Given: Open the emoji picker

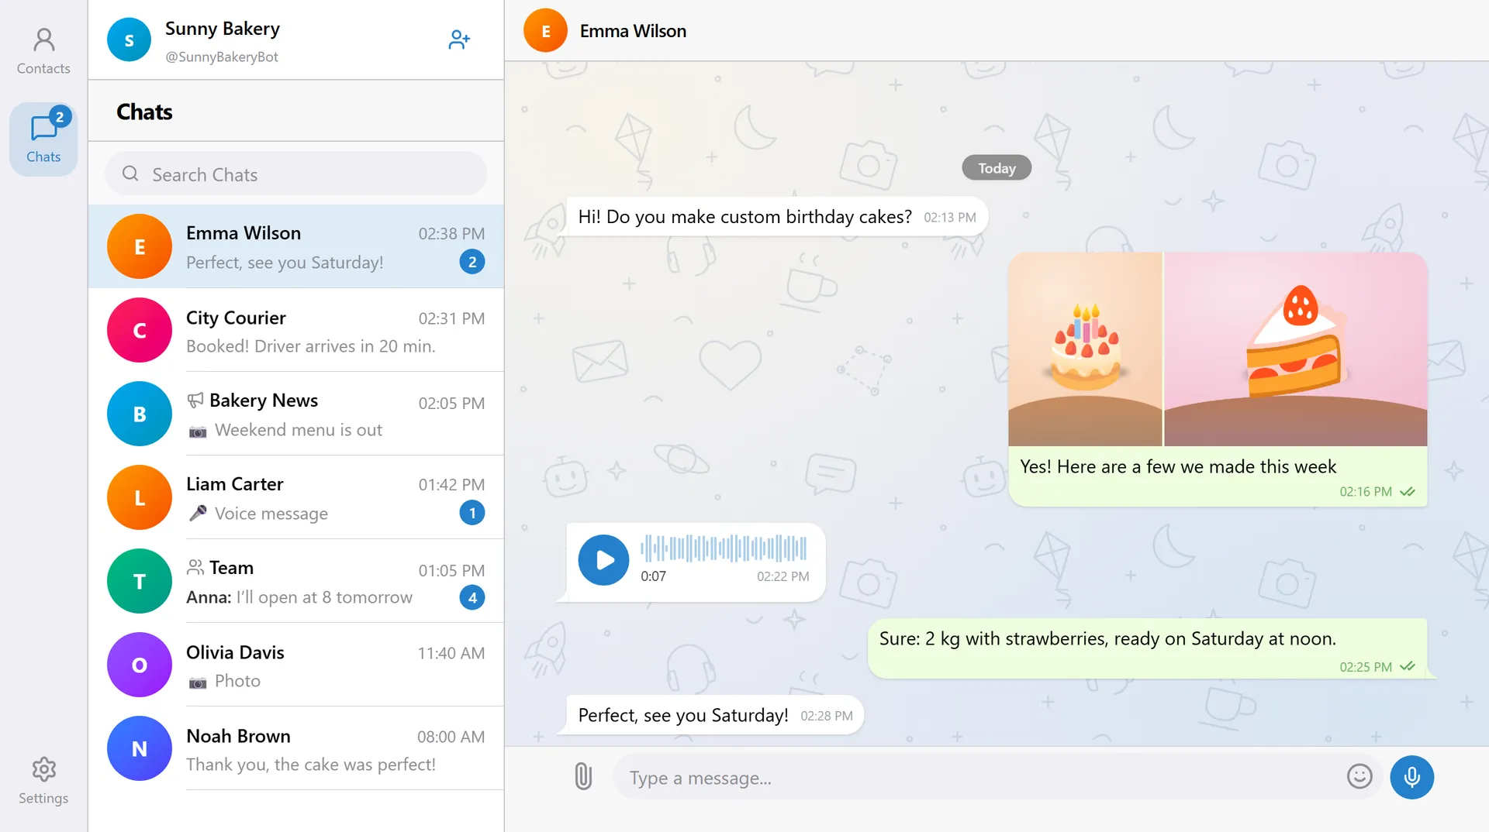Looking at the screenshot, I should point(1359,776).
